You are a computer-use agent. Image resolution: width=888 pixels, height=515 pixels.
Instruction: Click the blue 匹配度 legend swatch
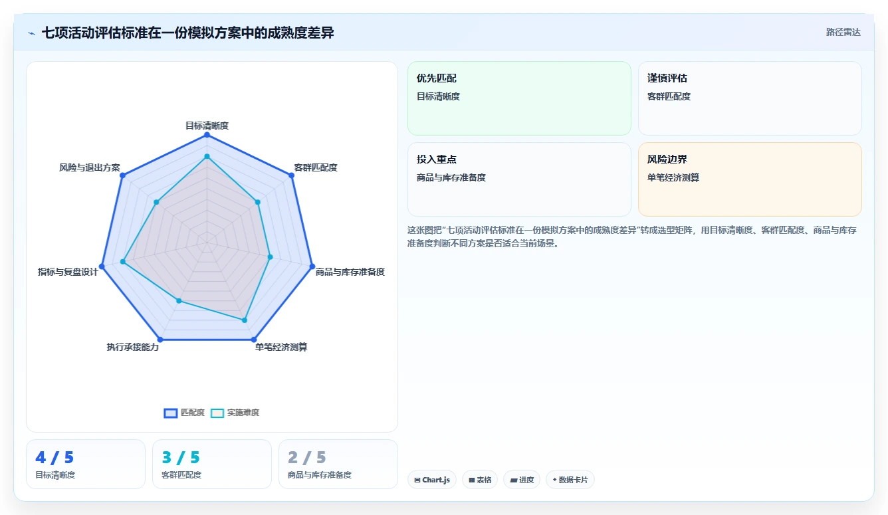(170, 413)
